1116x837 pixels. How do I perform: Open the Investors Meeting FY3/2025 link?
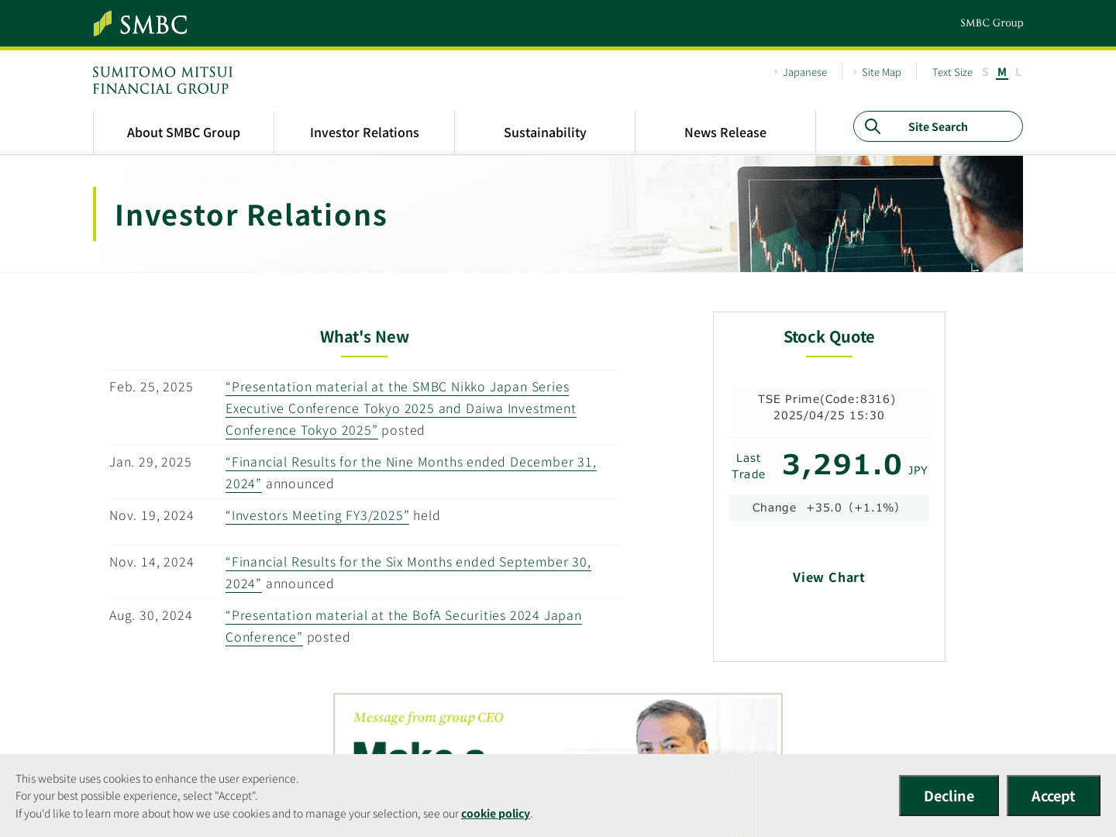point(317,515)
